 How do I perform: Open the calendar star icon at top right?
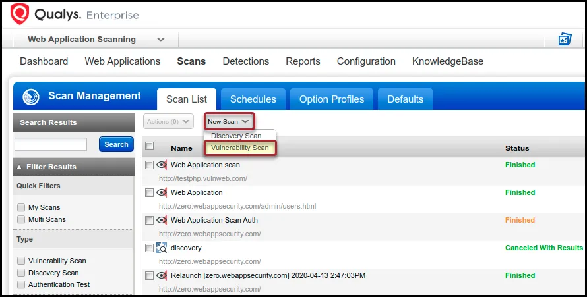[565, 39]
